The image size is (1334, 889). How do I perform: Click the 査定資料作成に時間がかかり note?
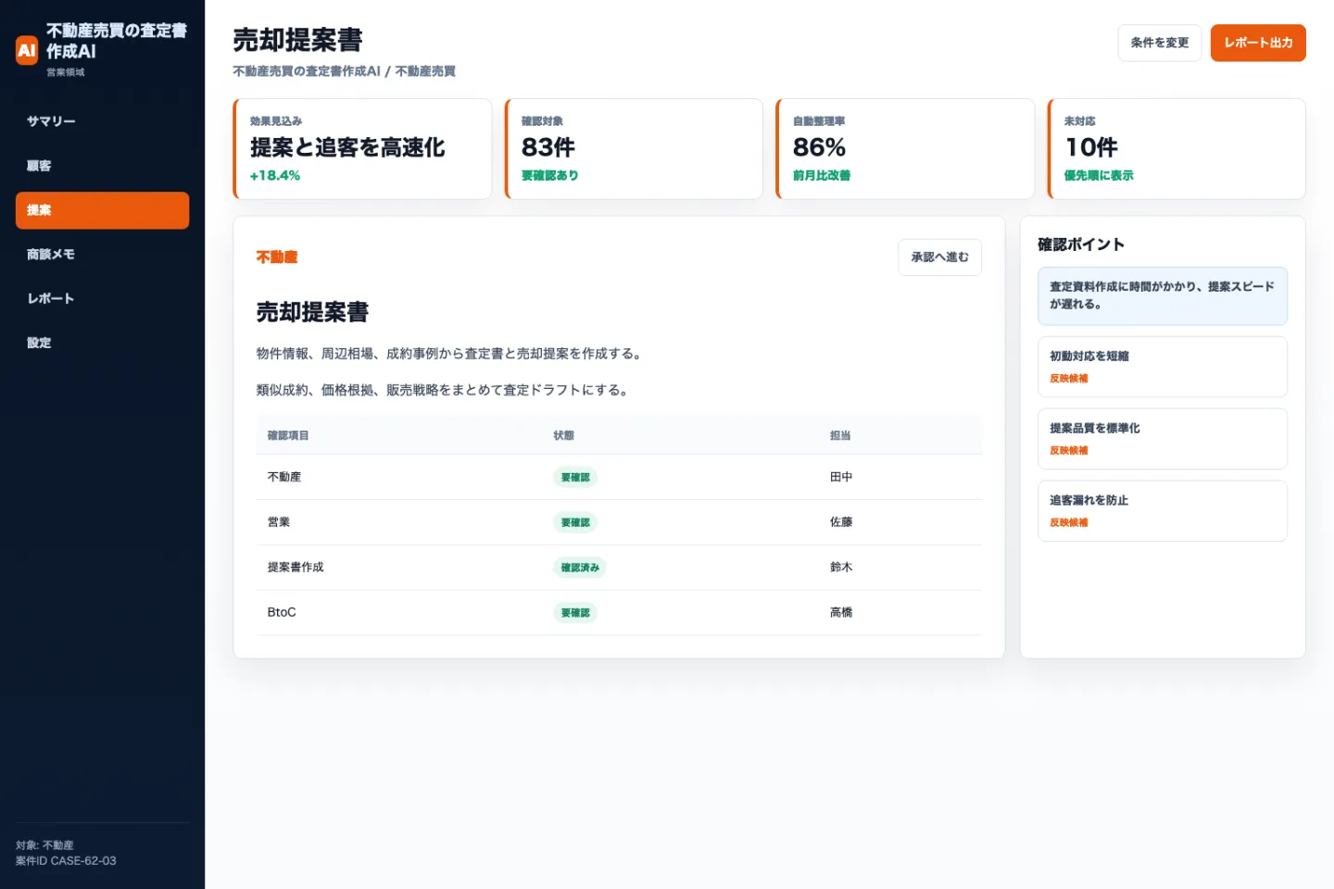click(1163, 295)
